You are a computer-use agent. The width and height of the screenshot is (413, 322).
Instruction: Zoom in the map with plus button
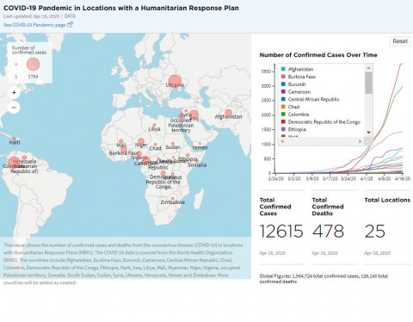tap(14, 93)
